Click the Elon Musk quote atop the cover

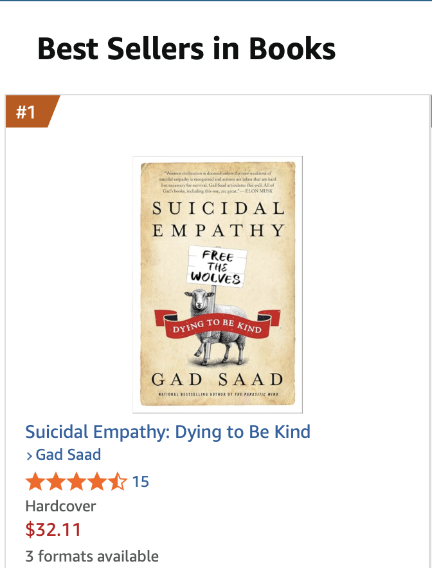(x=218, y=182)
